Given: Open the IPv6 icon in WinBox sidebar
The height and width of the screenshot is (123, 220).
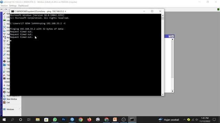Looking at the screenshot, I should tap(4, 48).
